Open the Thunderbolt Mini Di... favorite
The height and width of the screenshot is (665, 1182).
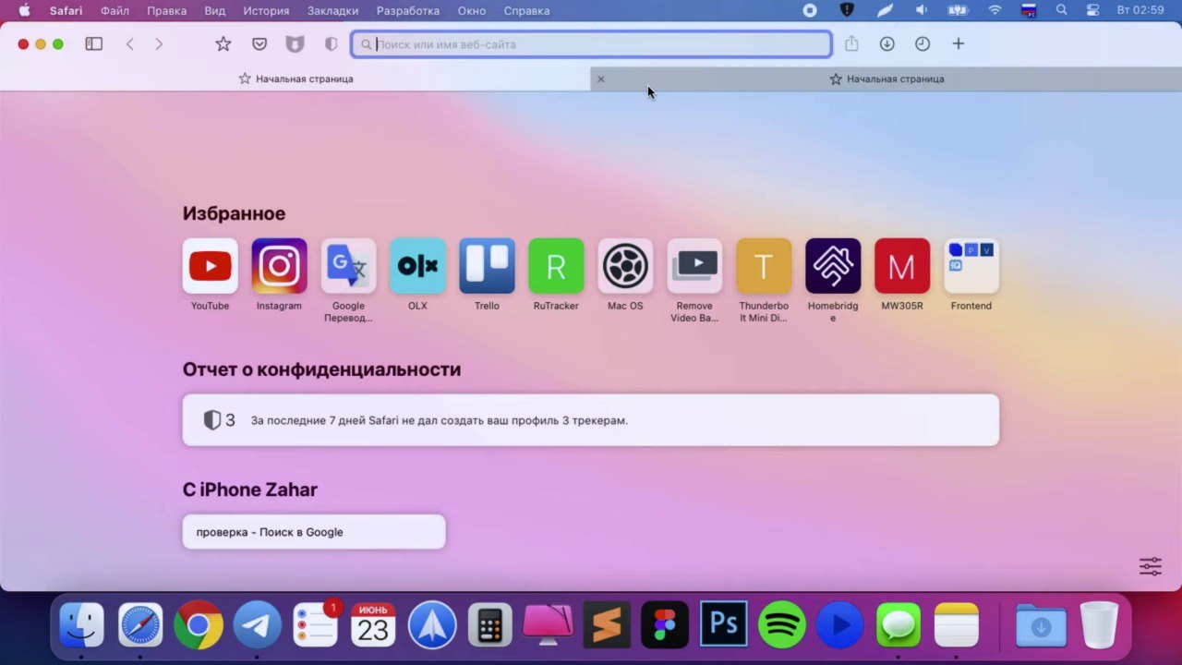(x=764, y=266)
